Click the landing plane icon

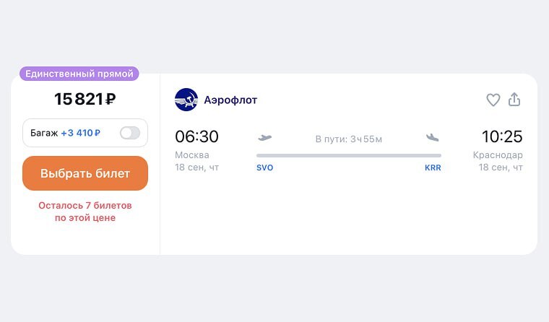433,138
